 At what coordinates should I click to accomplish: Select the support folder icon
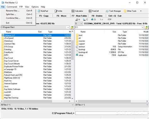[77, 44]
